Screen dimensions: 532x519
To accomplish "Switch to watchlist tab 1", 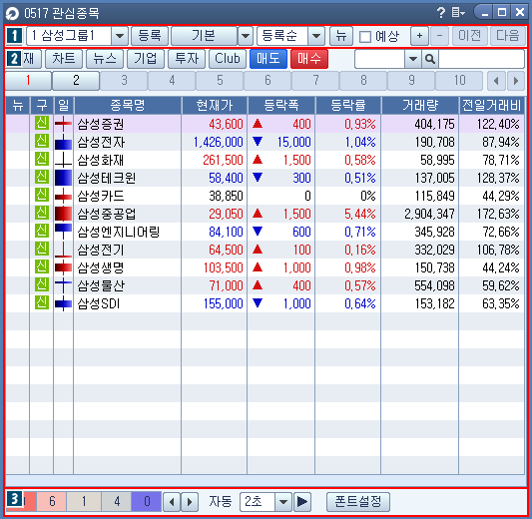I will click(28, 81).
